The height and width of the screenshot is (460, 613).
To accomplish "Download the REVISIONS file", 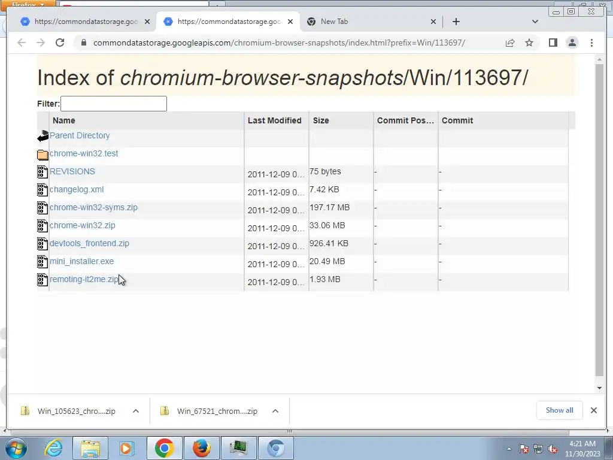I will coord(72,171).
